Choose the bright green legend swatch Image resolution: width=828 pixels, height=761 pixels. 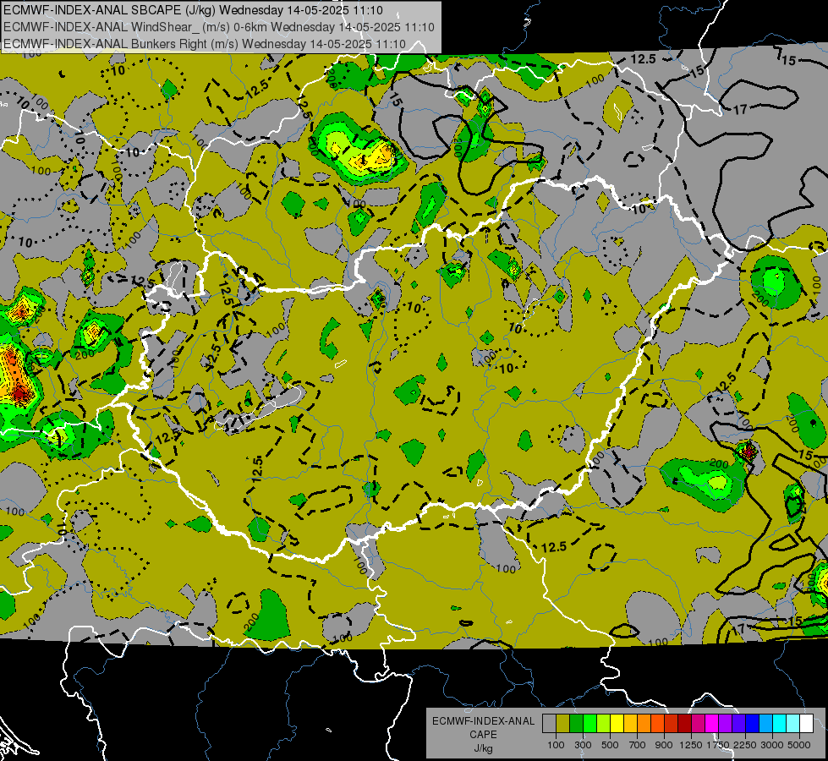pos(590,723)
